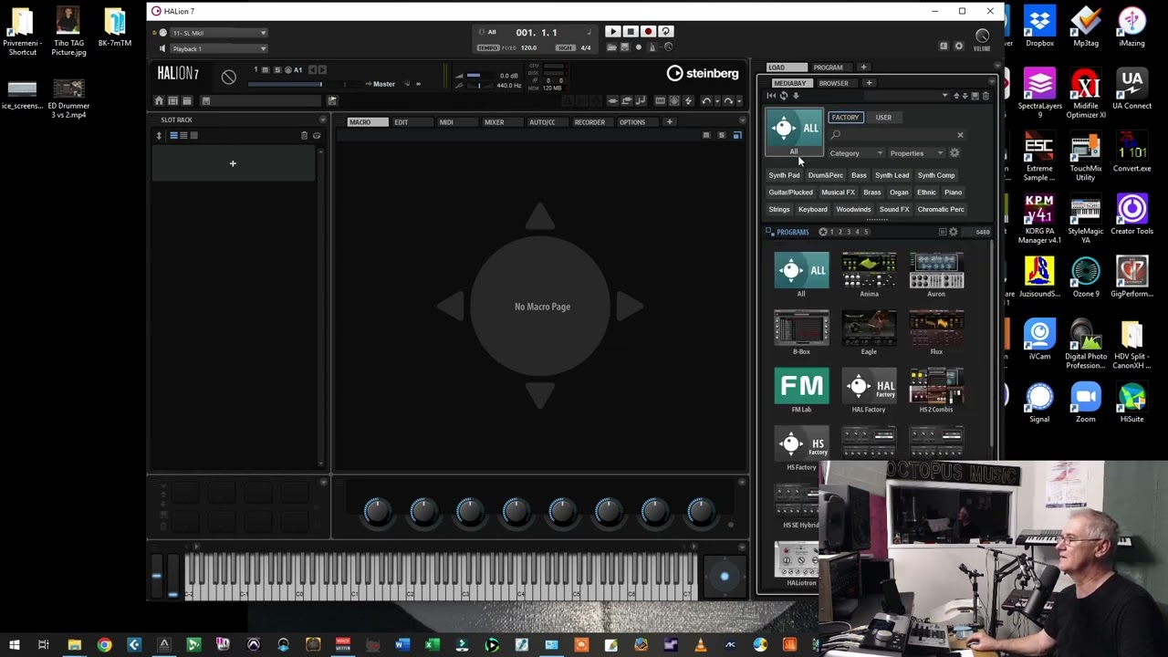Open the Category dropdown

coord(856,153)
